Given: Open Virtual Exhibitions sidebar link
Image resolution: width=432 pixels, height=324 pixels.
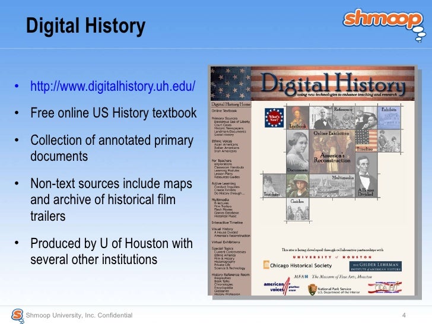Looking at the screenshot, I should pos(225,242).
